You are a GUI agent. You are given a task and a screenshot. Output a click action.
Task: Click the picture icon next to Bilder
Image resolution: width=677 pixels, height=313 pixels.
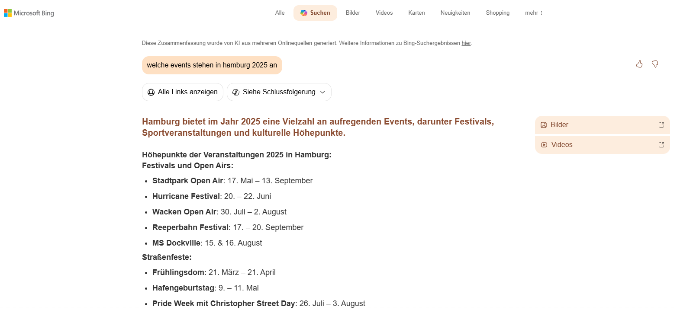pos(544,125)
